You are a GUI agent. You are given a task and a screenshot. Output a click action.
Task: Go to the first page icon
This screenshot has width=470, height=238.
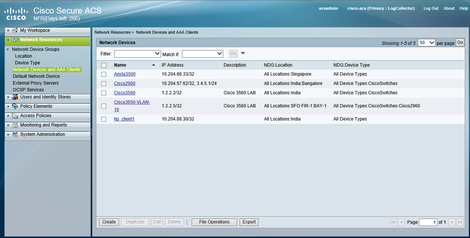pos(393,222)
